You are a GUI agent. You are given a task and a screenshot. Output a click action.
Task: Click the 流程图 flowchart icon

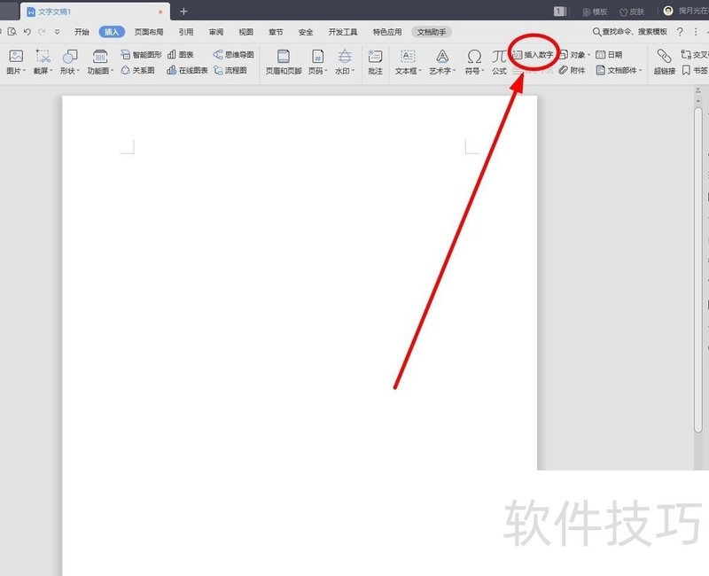(230, 70)
